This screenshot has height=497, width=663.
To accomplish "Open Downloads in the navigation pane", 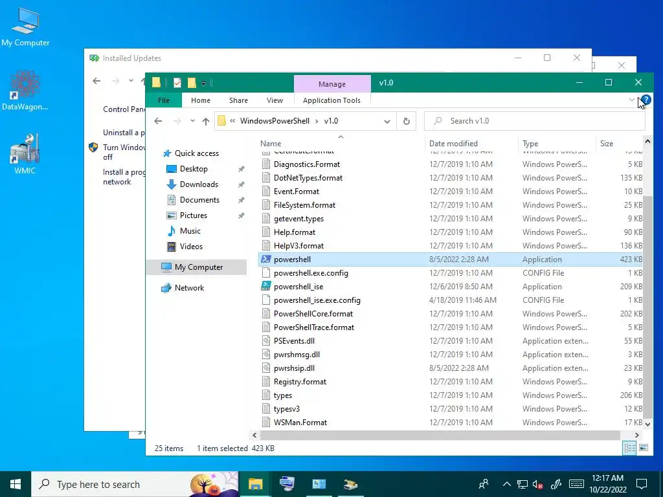I will point(199,184).
